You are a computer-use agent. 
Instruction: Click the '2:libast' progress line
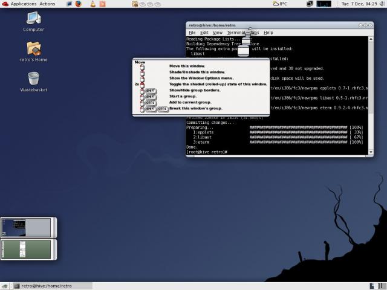tap(278, 137)
